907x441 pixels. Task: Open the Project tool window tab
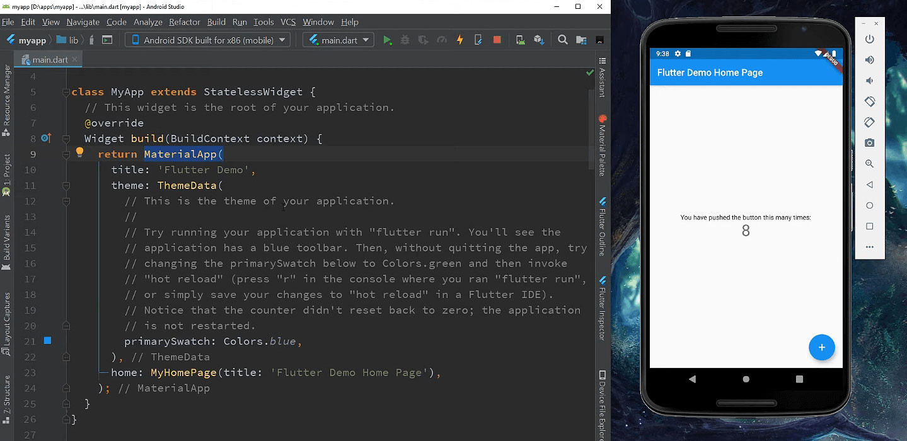6,175
